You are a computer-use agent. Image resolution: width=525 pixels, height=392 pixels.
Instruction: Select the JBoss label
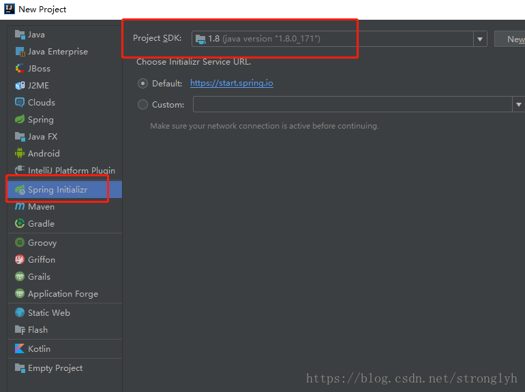(39, 69)
